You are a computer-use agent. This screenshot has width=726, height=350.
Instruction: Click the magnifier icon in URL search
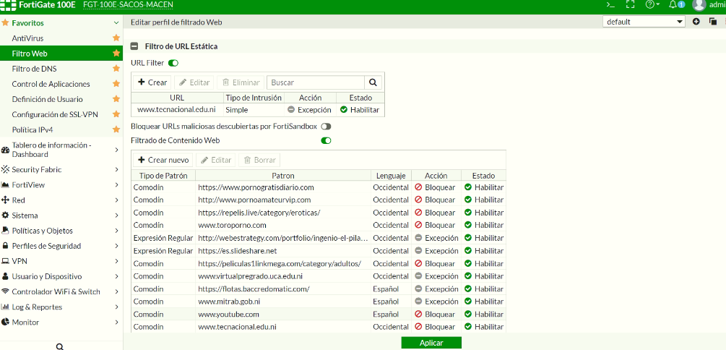click(373, 82)
